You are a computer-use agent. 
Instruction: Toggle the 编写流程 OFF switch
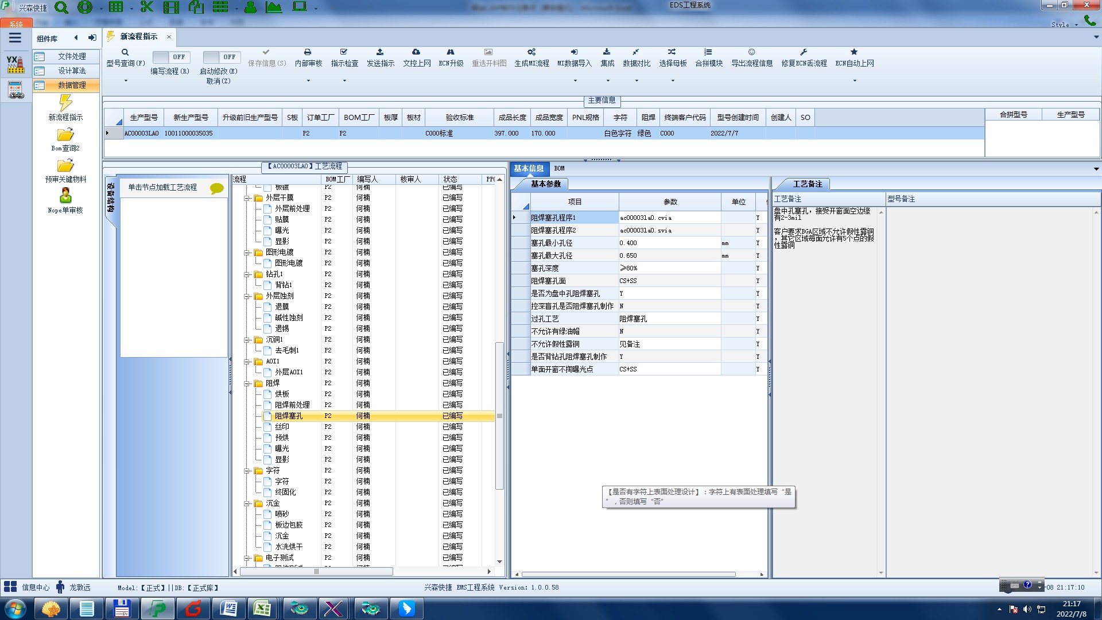pos(170,57)
